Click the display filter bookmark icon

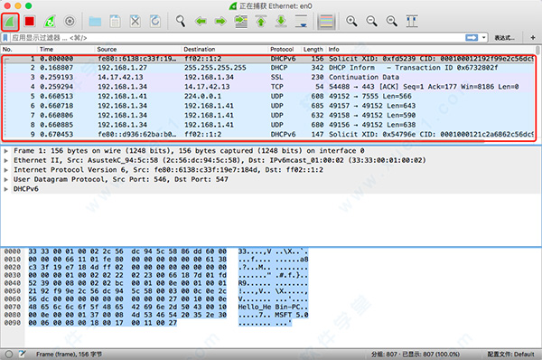point(5,37)
